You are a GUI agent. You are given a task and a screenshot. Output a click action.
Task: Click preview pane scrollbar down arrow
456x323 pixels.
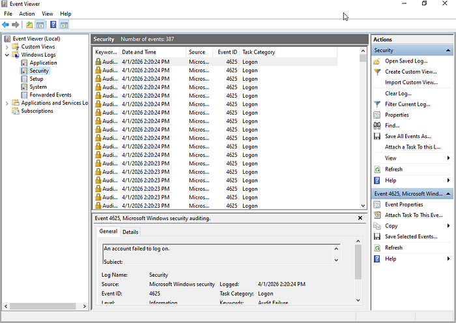[358, 300]
